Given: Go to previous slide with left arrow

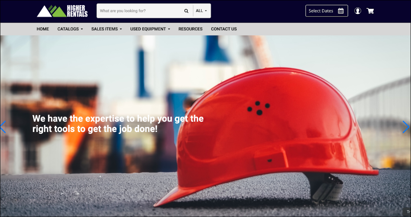Looking at the screenshot, I should click(x=3, y=127).
